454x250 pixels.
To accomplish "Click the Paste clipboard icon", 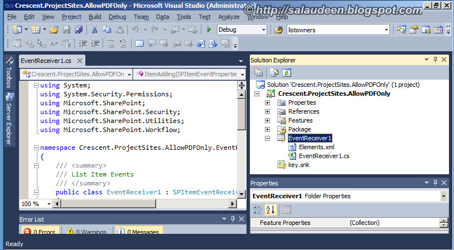I will click(119, 30).
